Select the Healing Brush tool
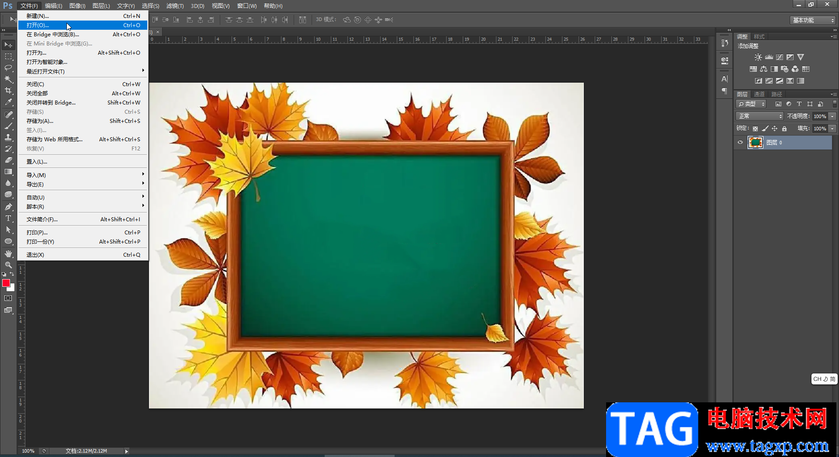Screen dimensions: 839x457 coord(8,115)
